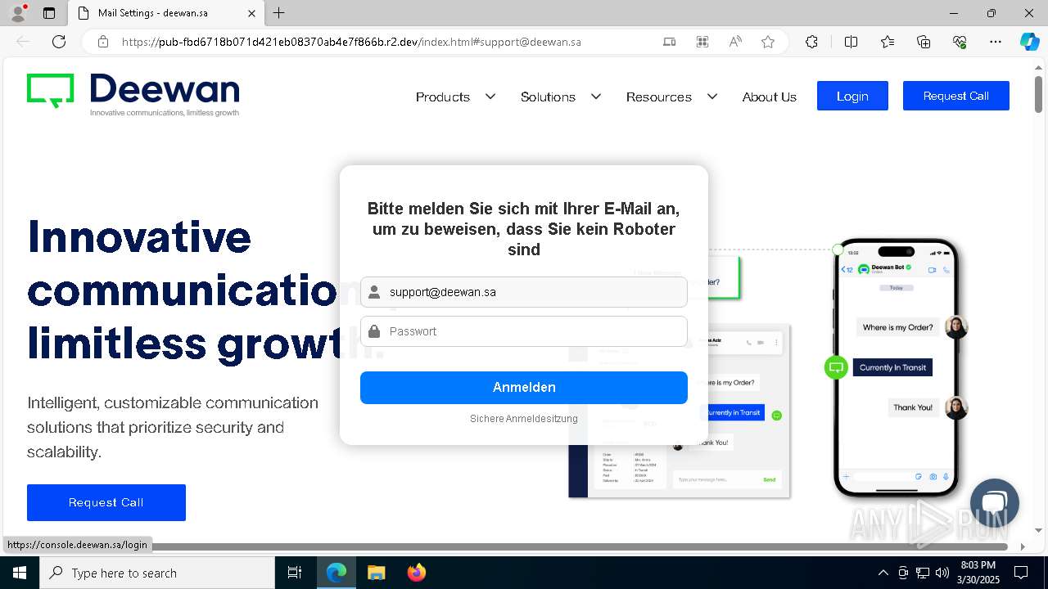Screen dimensions: 1048x589
Task: Click the address bar URL
Action: point(351,42)
